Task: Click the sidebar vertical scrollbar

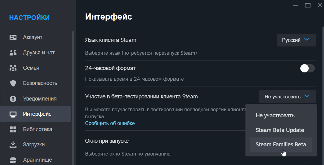Action: tap(73, 92)
